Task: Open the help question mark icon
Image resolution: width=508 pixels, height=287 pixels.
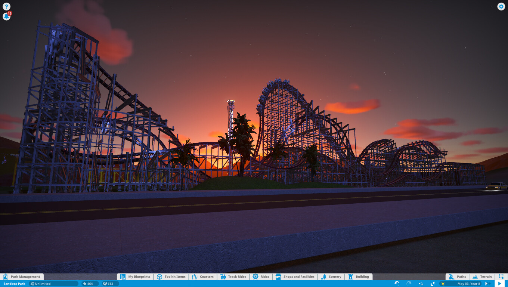Action: pyautogui.click(x=6, y=6)
